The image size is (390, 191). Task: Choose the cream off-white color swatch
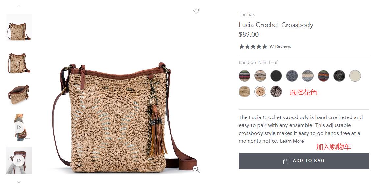pos(355,76)
